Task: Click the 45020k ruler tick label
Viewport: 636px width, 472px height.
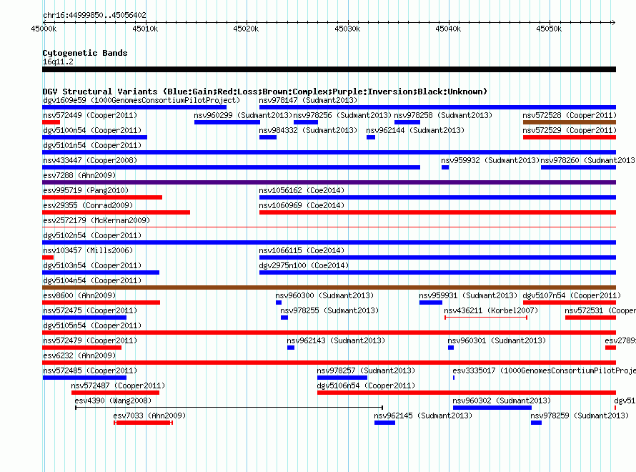Action: (x=246, y=29)
